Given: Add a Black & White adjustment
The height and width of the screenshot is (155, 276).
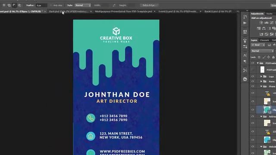Looking at the screenshot, I should pyautogui.click(x=269, y=28).
